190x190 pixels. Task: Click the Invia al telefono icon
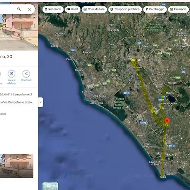[11, 73]
